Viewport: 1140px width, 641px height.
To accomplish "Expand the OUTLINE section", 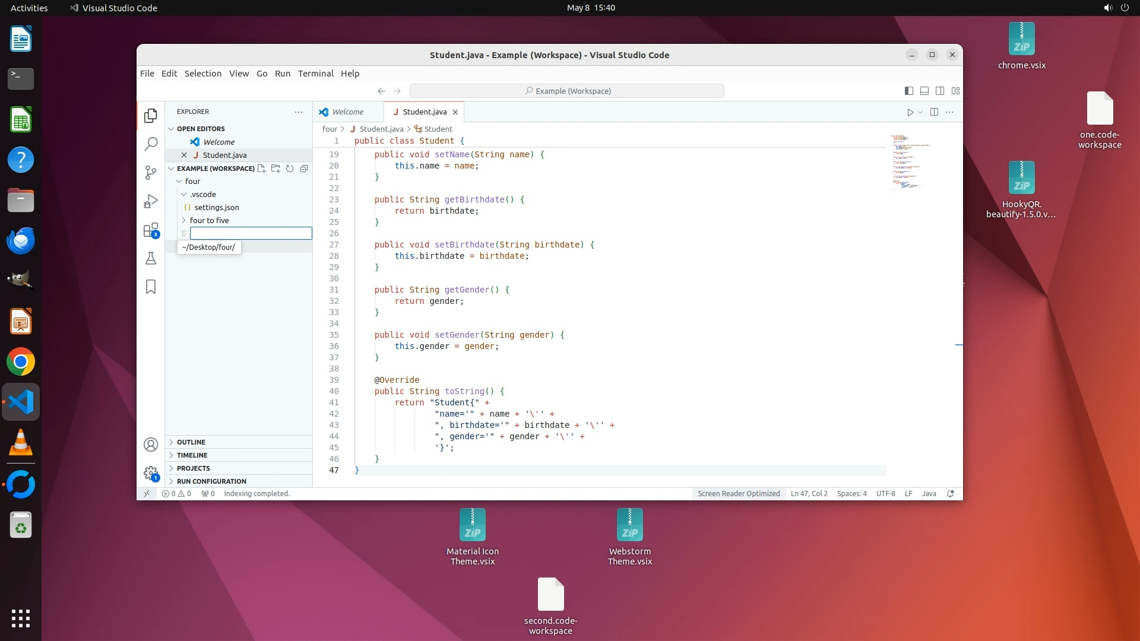I will [191, 442].
